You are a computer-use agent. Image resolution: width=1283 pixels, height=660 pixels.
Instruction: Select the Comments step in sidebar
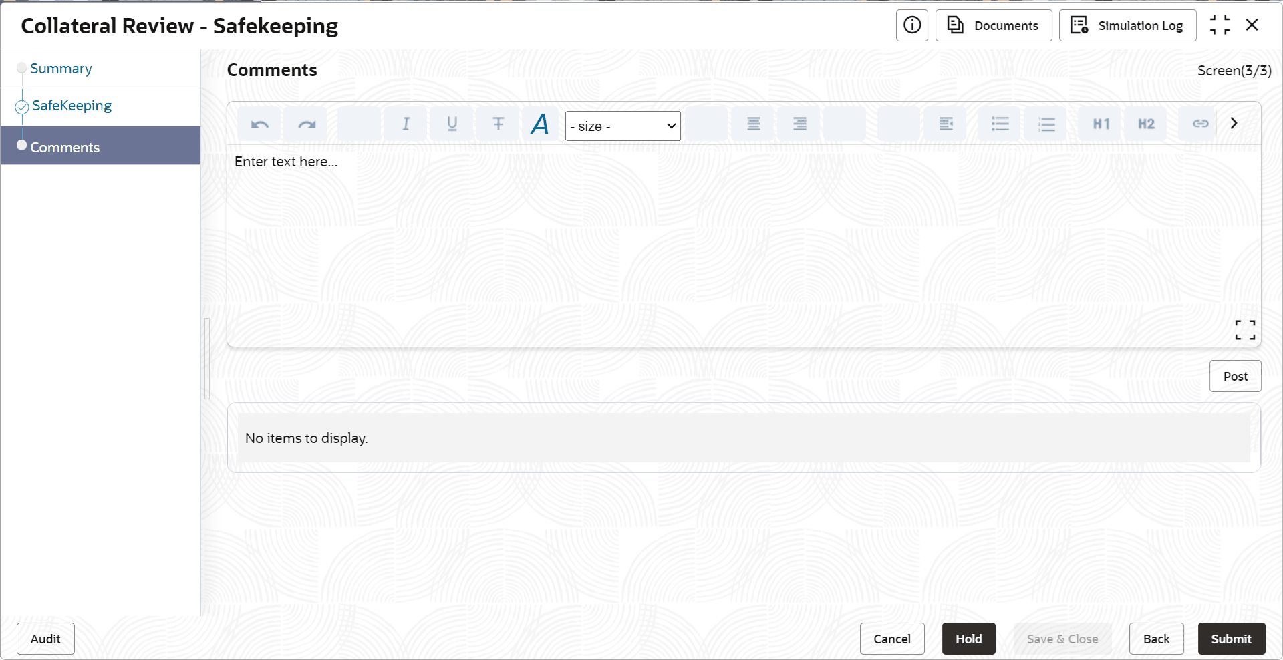point(100,146)
